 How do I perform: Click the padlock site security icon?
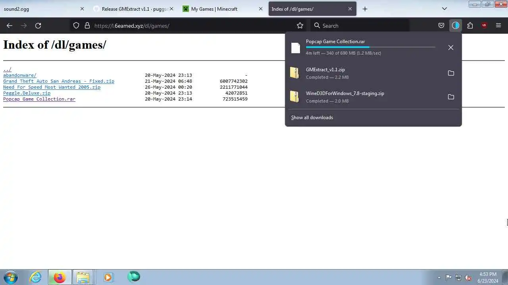[x=87, y=26]
